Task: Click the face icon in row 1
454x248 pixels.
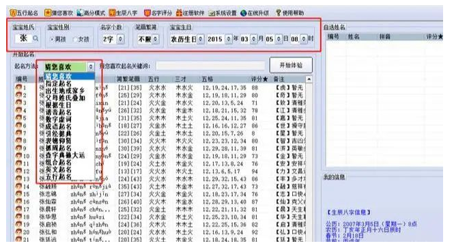Action: 19,87
